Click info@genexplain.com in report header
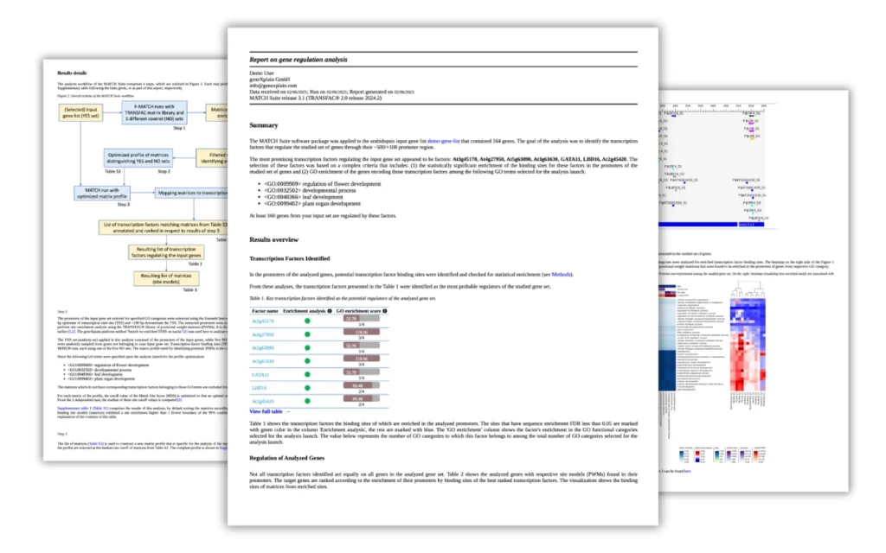 coord(273,86)
